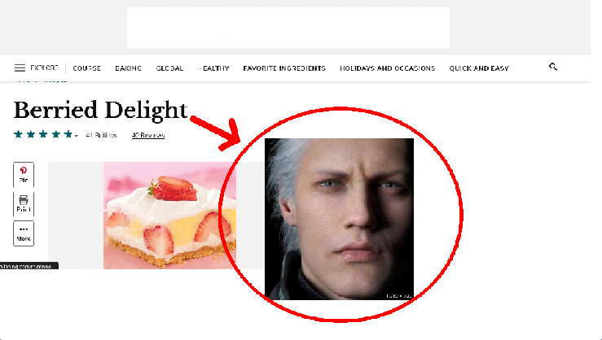
Task: Click the Print printer icon button
Action: pyautogui.click(x=24, y=203)
